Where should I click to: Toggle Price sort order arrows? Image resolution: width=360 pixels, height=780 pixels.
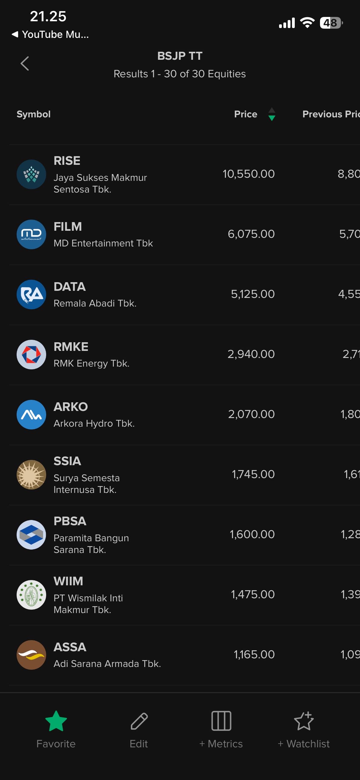272,114
